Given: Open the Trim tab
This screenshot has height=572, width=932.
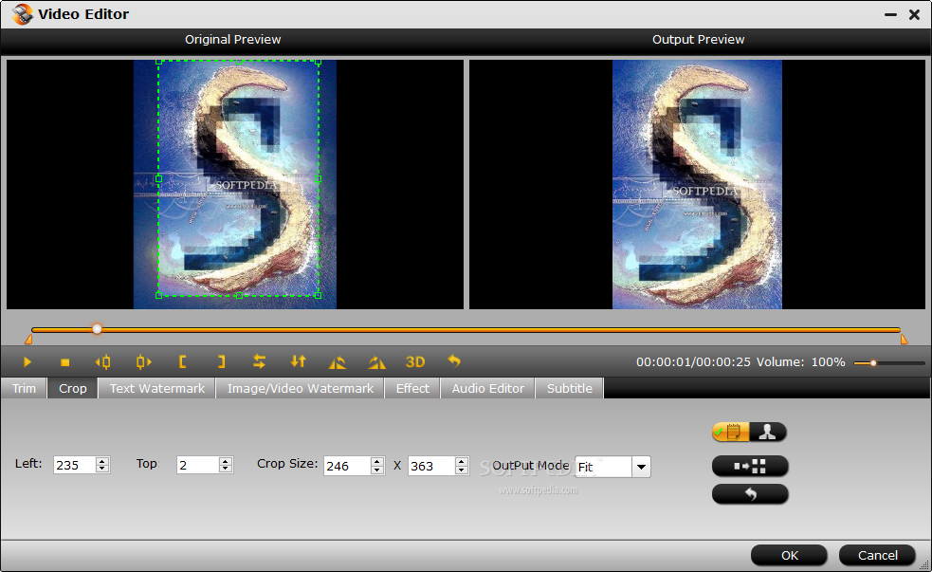Looking at the screenshot, I should coord(24,388).
